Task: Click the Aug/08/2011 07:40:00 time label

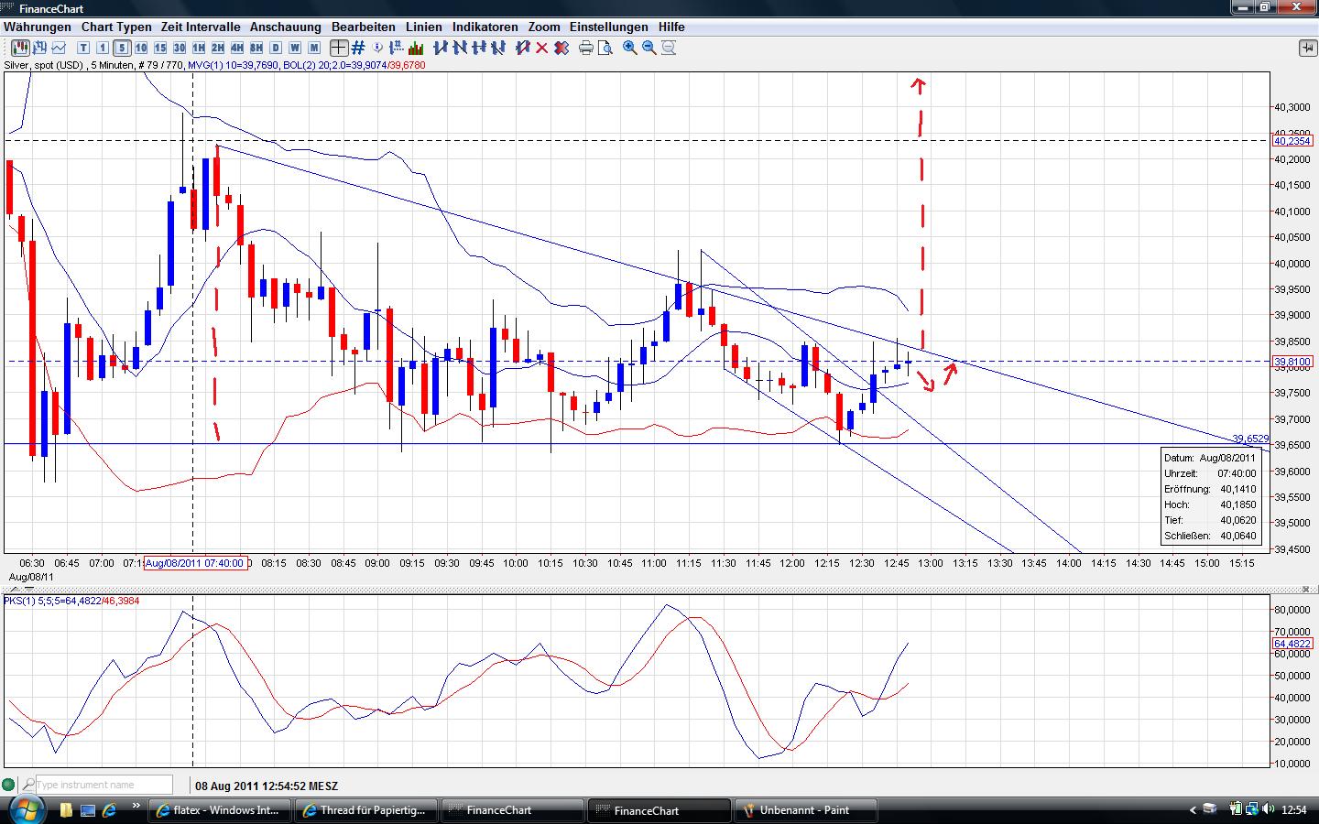Action: pyautogui.click(x=195, y=563)
